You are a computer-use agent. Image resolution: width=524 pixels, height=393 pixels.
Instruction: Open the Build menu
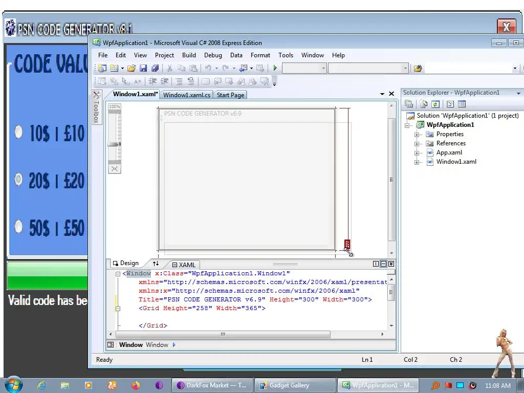pyautogui.click(x=189, y=55)
